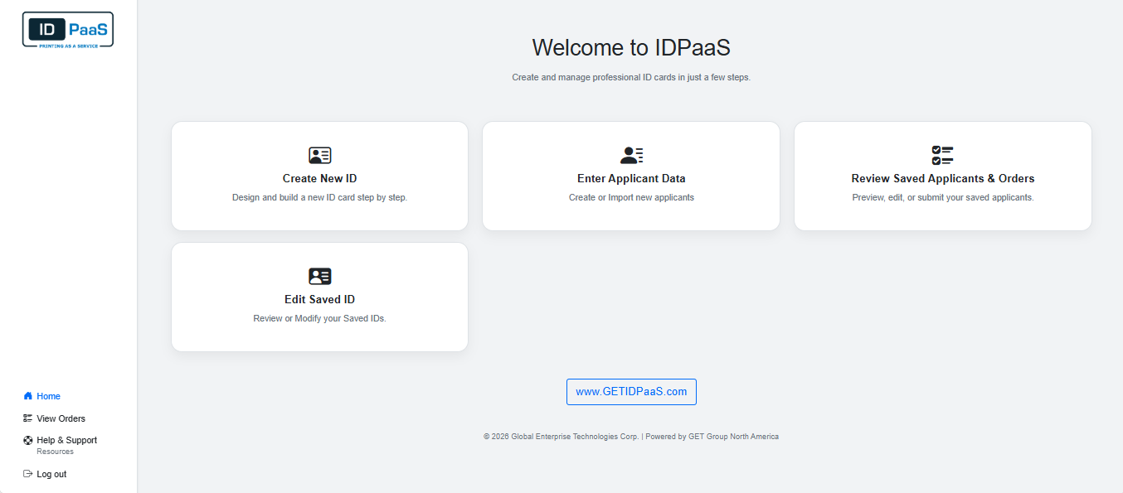Click the Welcome to IDPaaS heading

coord(631,48)
